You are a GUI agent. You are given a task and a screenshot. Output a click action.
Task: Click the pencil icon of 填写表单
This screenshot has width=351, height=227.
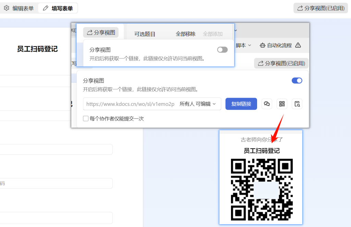[46, 8]
